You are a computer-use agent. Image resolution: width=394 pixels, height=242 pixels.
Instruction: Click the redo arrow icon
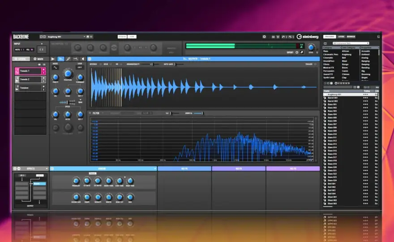point(290,37)
